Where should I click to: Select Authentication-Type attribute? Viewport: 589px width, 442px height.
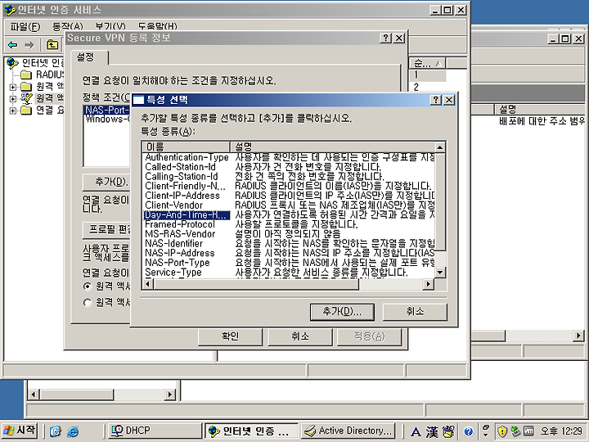(187, 157)
